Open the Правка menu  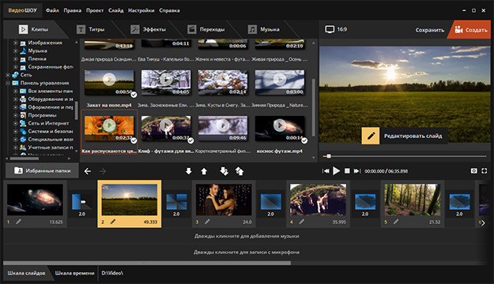pyautogui.click(x=73, y=10)
